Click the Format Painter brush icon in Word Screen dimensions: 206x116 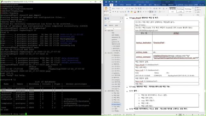110,12
